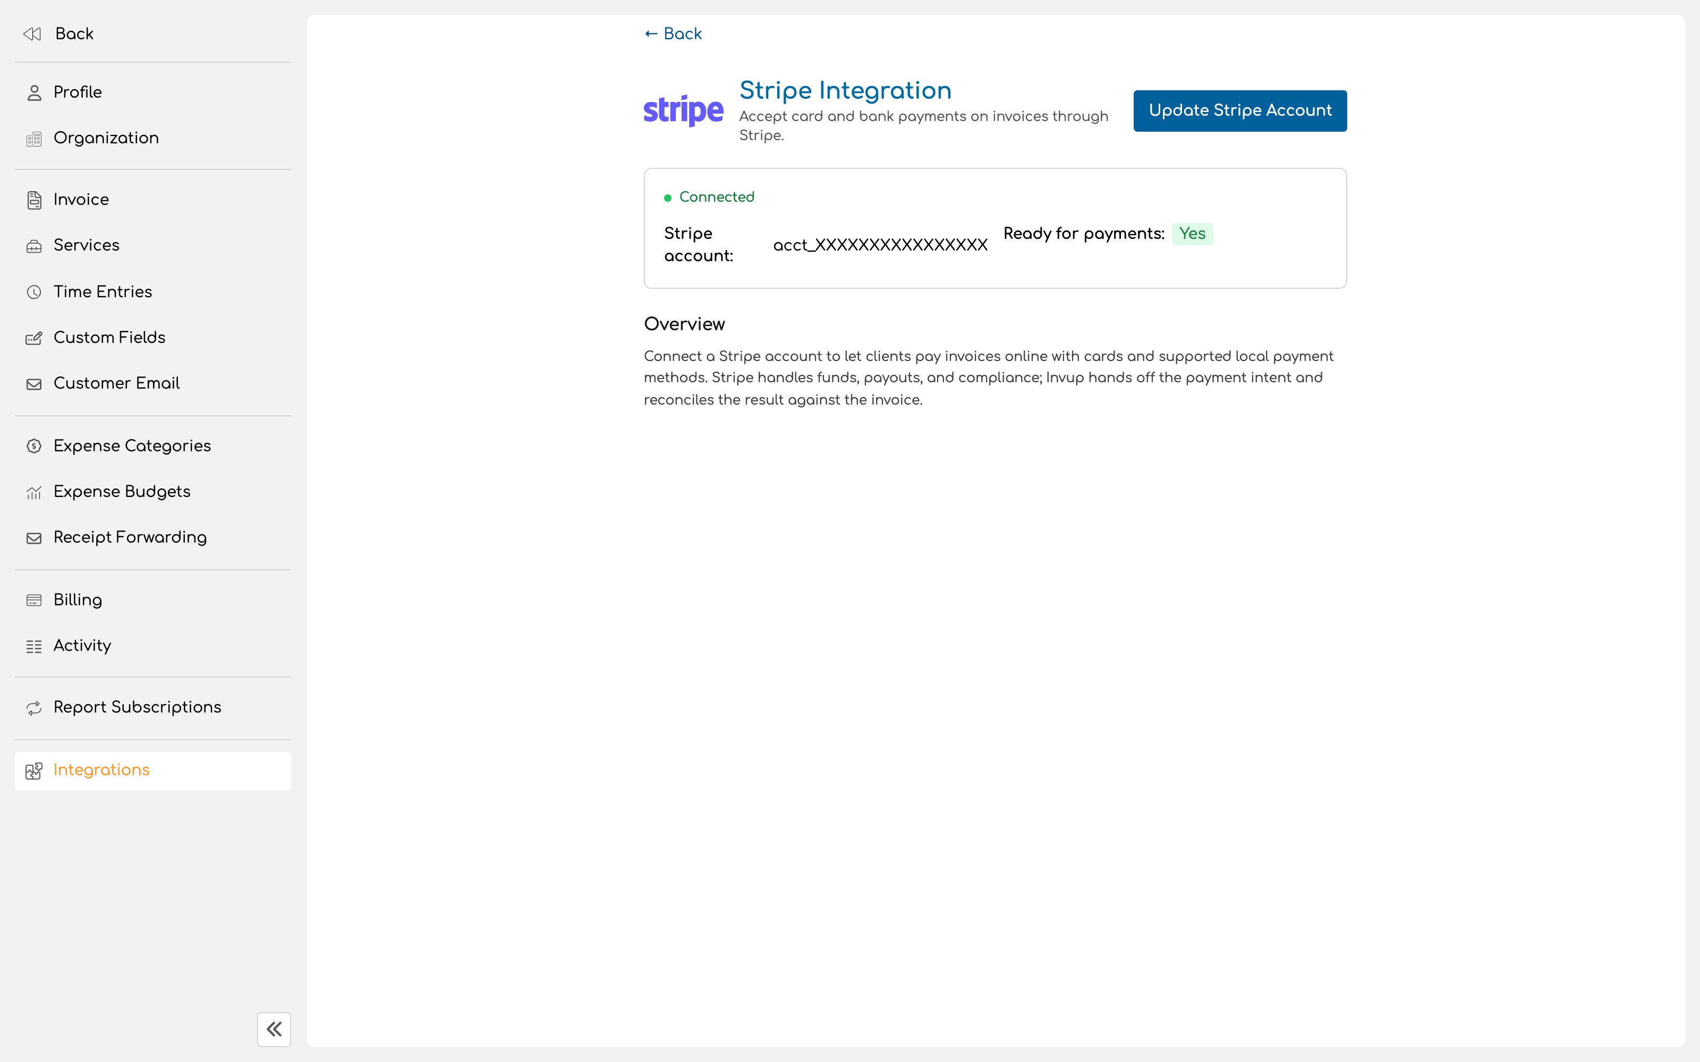This screenshot has height=1062, width=1700.
Task: Click the Stripe account label
Action: tap(699, 244)
